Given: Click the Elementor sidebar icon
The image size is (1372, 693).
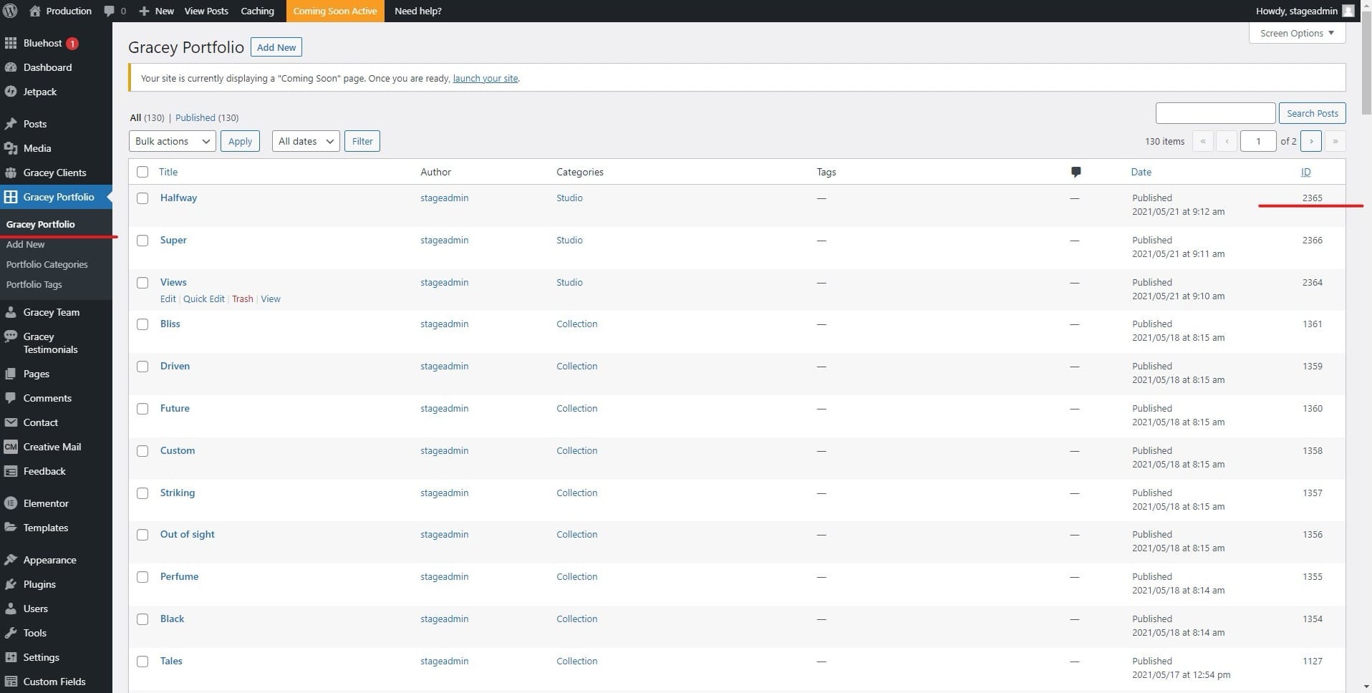Looking at the screenshot, I should [x=11, y=503].
